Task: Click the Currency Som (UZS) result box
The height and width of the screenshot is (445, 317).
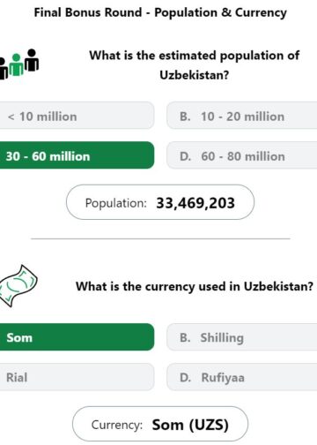Action: (160, 424)
